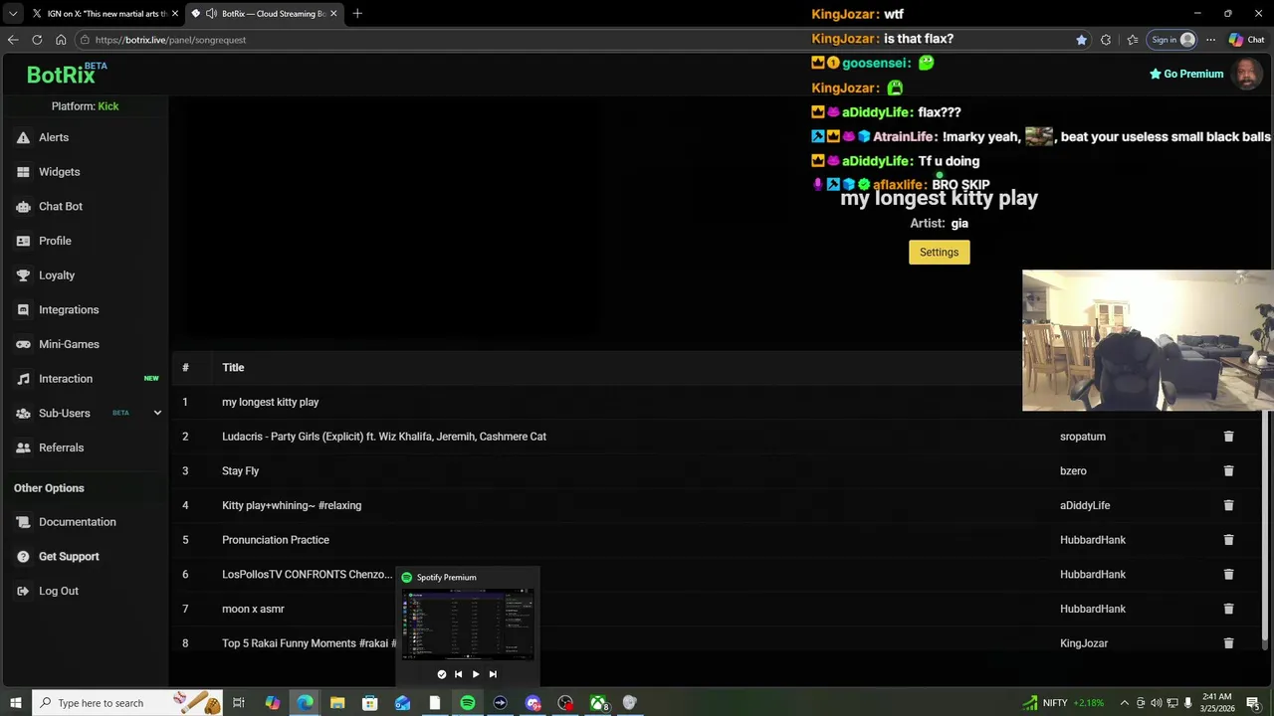Open Integrations menu item

pos(69,309)
